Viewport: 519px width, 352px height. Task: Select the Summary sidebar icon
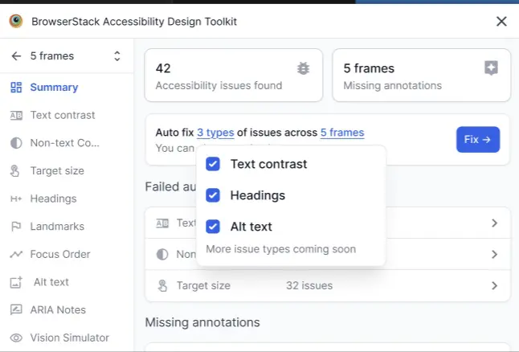tap(16, 88)
